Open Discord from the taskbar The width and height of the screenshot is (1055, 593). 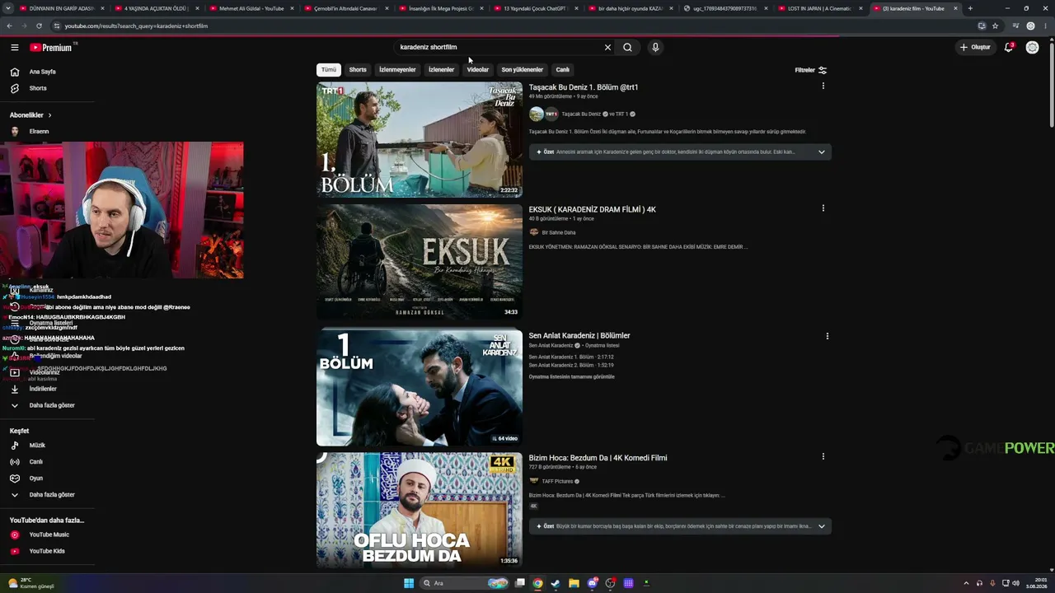click(592, 583)
